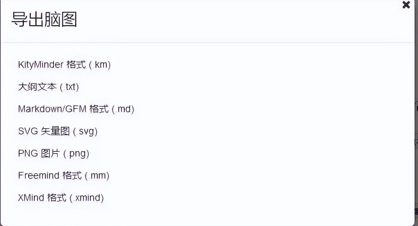Screen dimensions: 418x226
Task: Dismiss the export dialog via X icon
Action: [x=406, y=5]
